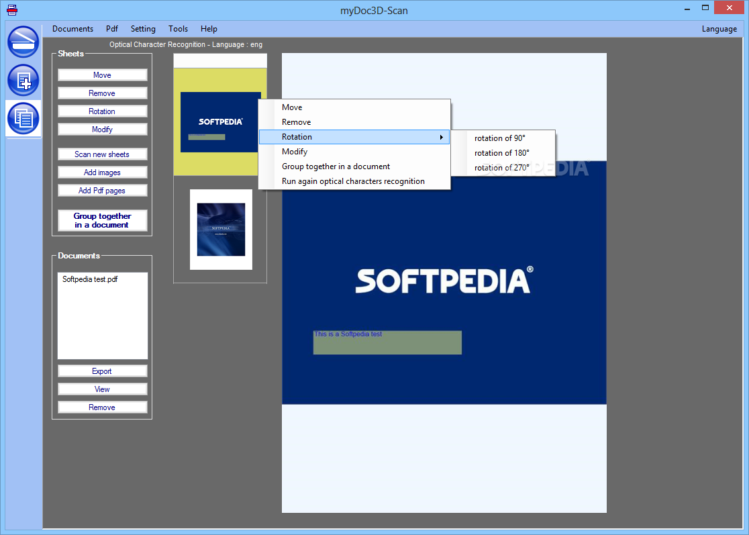Expand the Rotation submenu arrow
Viewport: 749px width, 535px height.
[442, 137]
